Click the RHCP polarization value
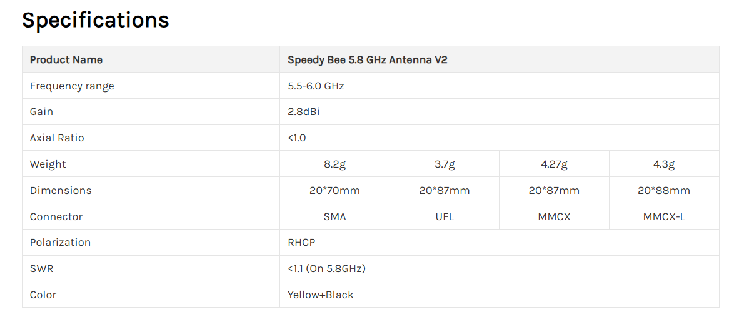The height and width of the screenshot is (329, 739). pos(301,242)
